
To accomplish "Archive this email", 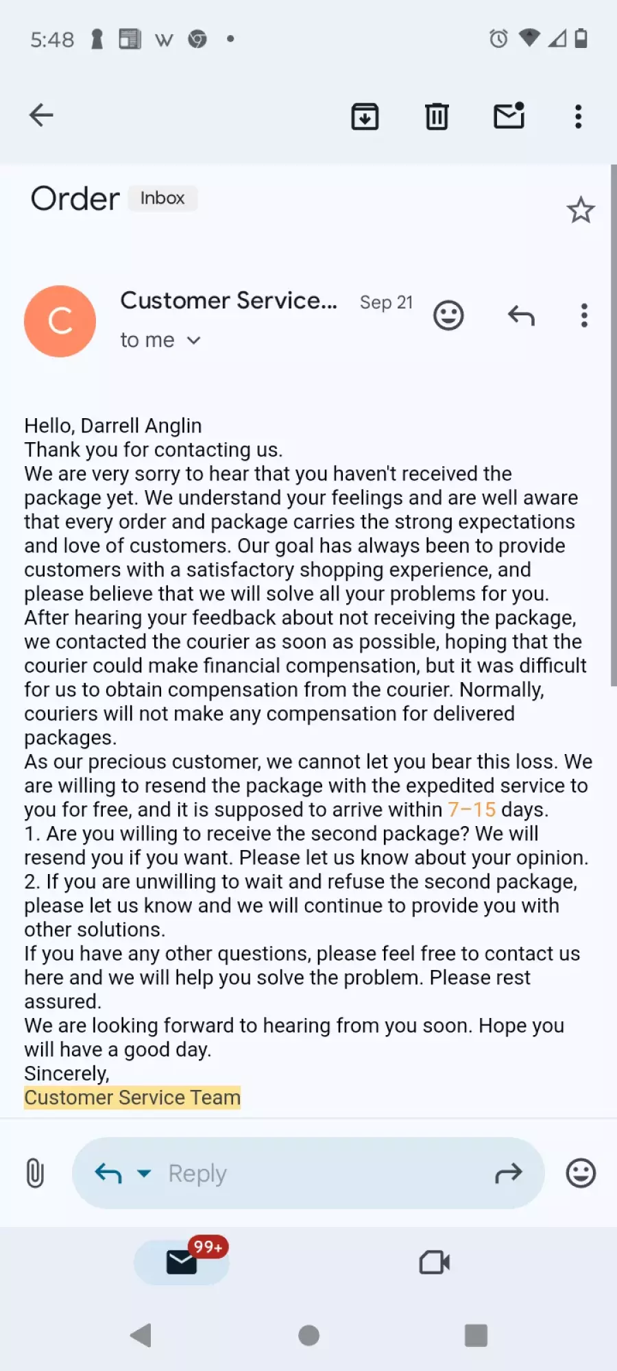I will coord(365,116).
